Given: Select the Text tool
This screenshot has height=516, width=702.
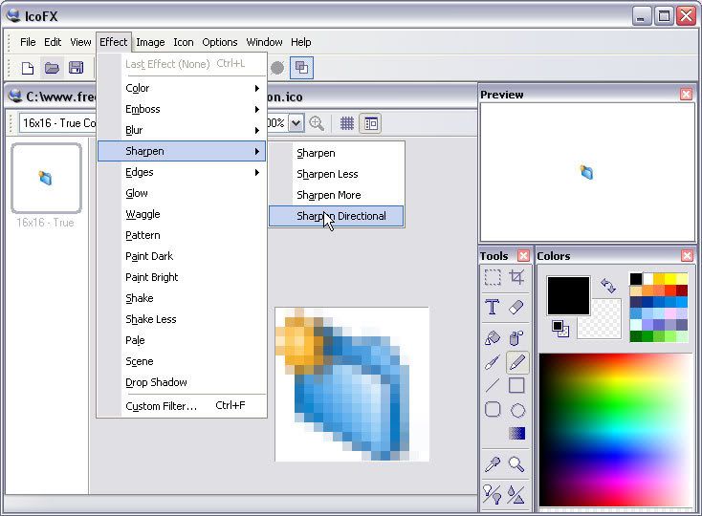Looking at the screenshot, I should [x=493, y=307].
